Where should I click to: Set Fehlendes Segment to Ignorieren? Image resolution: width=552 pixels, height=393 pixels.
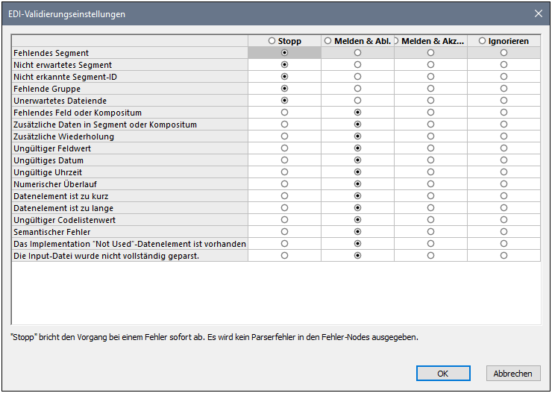tap(504, 53)
